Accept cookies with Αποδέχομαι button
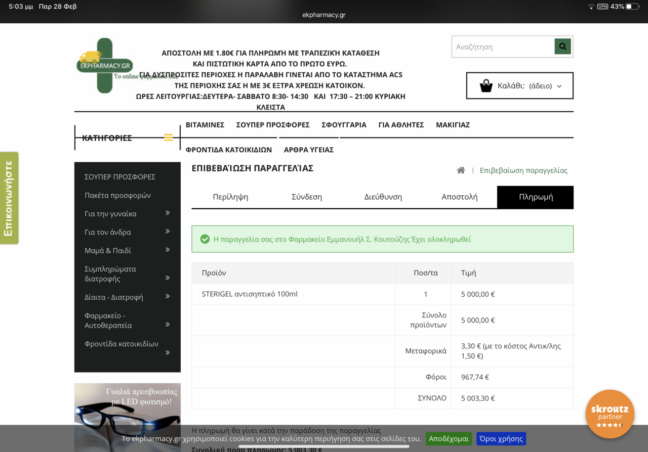 tap(449, 439)
